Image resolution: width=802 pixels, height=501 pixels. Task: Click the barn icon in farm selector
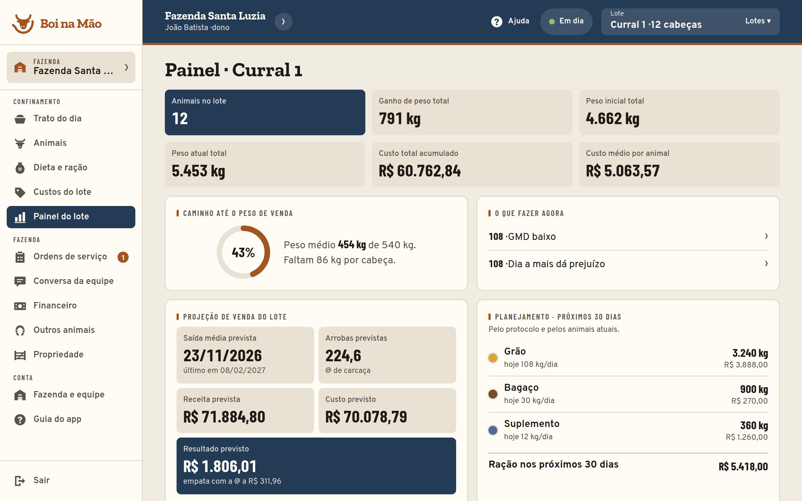(20, 67)
